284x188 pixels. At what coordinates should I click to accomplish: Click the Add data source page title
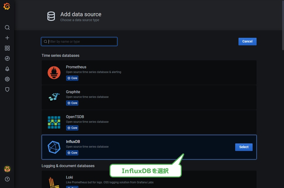81,14
